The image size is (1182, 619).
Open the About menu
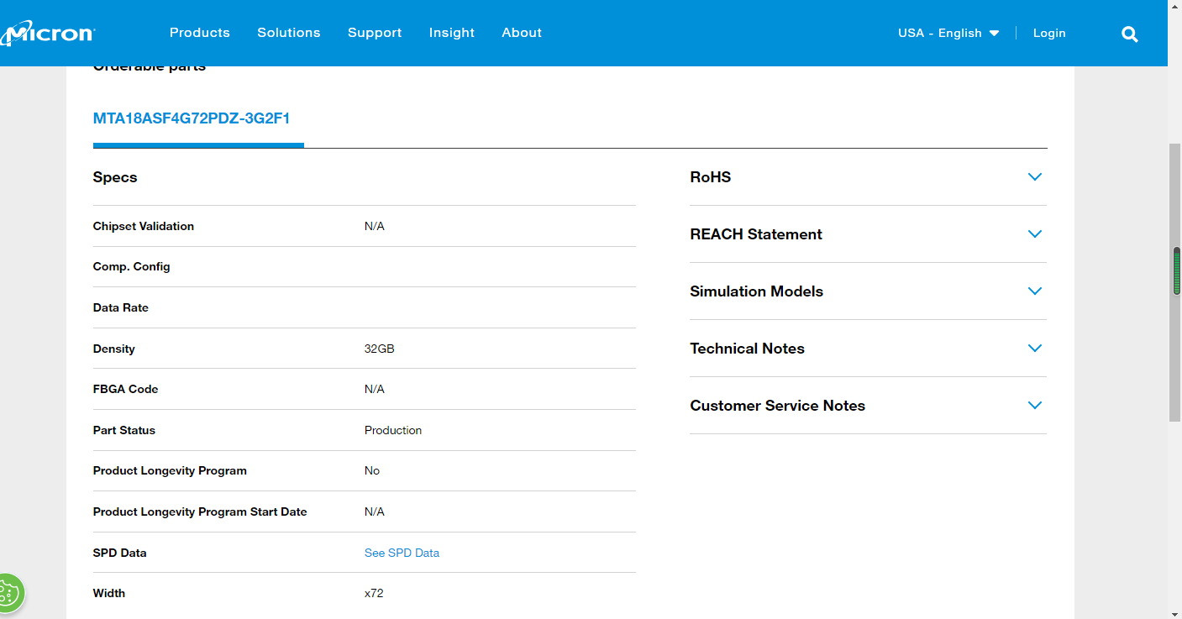pyautogui.click(x=522, y=33)
